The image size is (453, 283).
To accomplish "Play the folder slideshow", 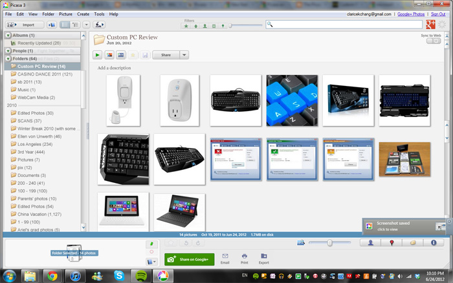I will (x=97, y=55).
